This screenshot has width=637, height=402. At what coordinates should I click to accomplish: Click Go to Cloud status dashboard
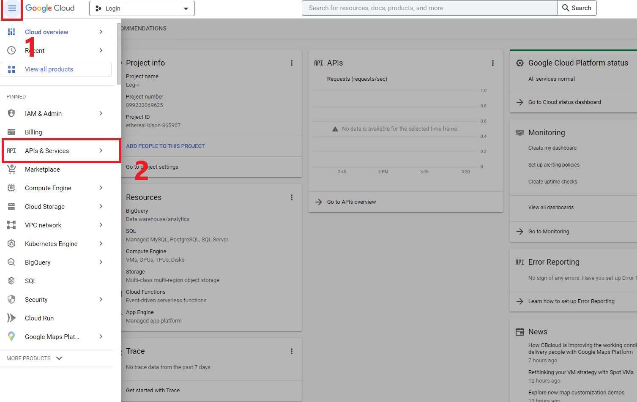(x=564, y=102)
